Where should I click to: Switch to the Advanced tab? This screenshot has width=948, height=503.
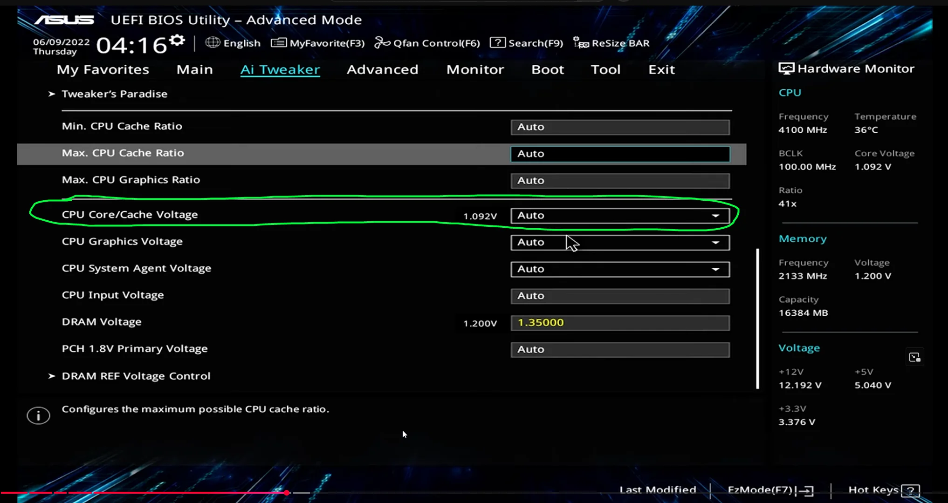point(382,70)
